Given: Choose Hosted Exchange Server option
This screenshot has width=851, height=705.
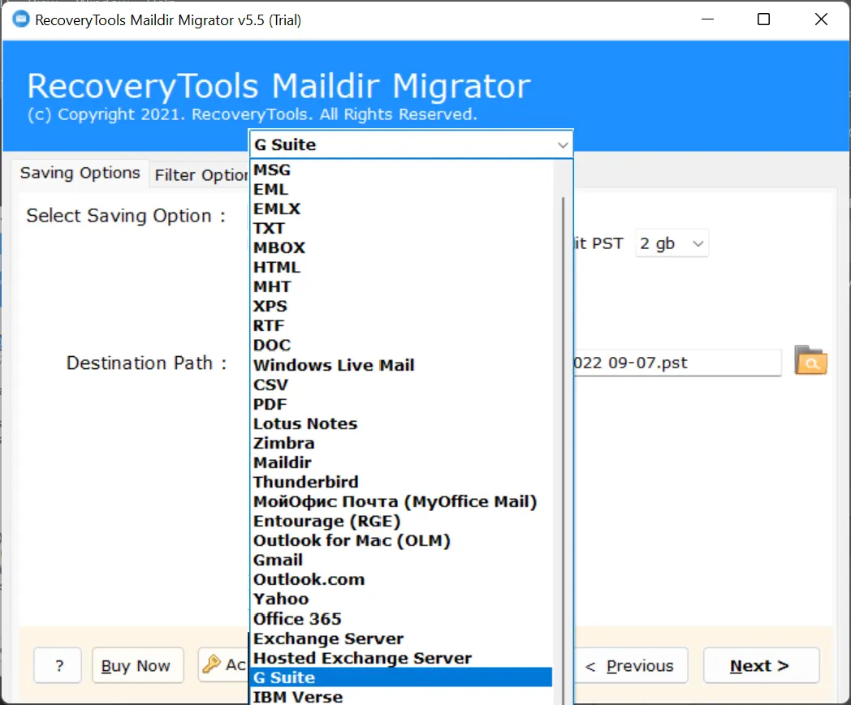Looking at the screenshot, I should (x=362, y=658).
